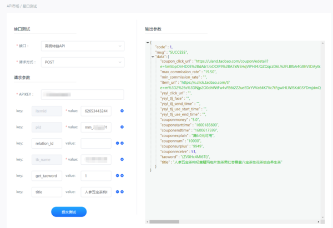Focus the empty relation_id value field
Screen dimensions: 333x228
95,143
